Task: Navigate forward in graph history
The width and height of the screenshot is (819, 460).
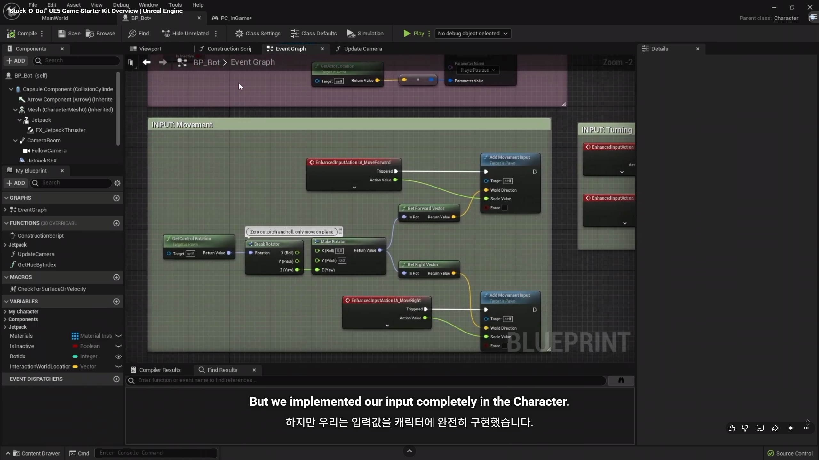Action: (x=163, y=62)
